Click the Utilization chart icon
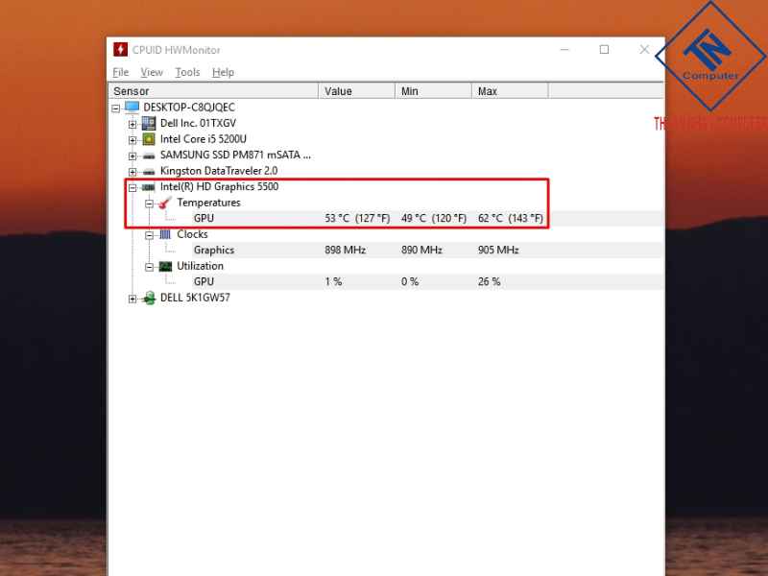768x576 pixels. click(x=165, y=266)
